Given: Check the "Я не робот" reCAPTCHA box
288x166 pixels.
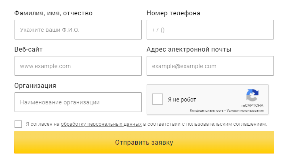Looking at the screenshot, I should 158,100.
